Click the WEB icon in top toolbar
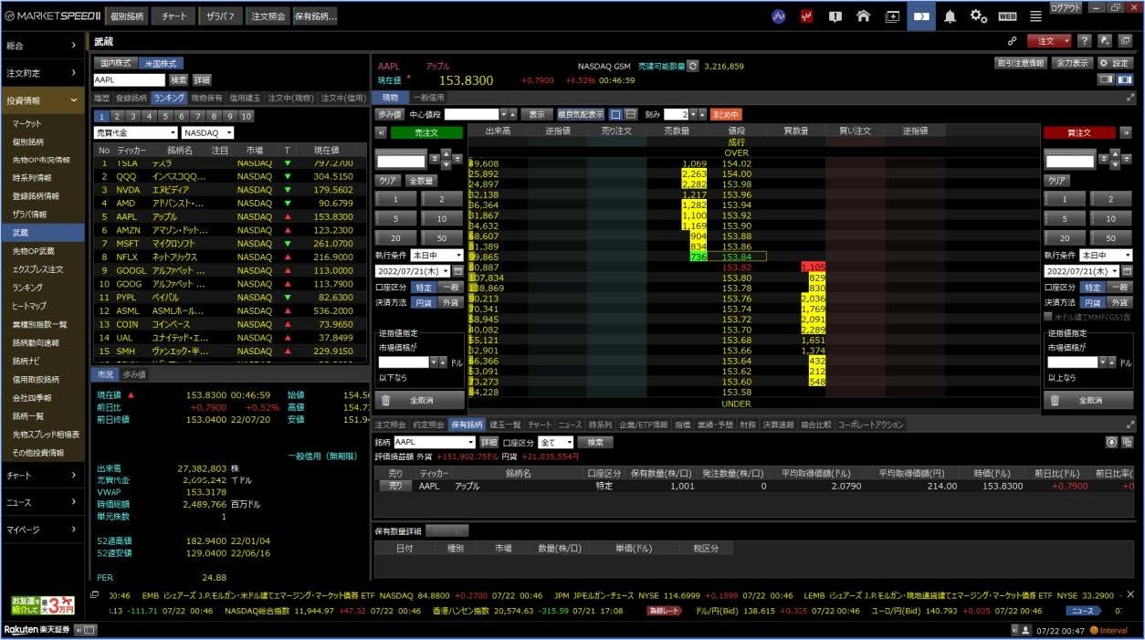Image resolution: width=1145 pixels, height=640 pixels. click(1007, 16)
